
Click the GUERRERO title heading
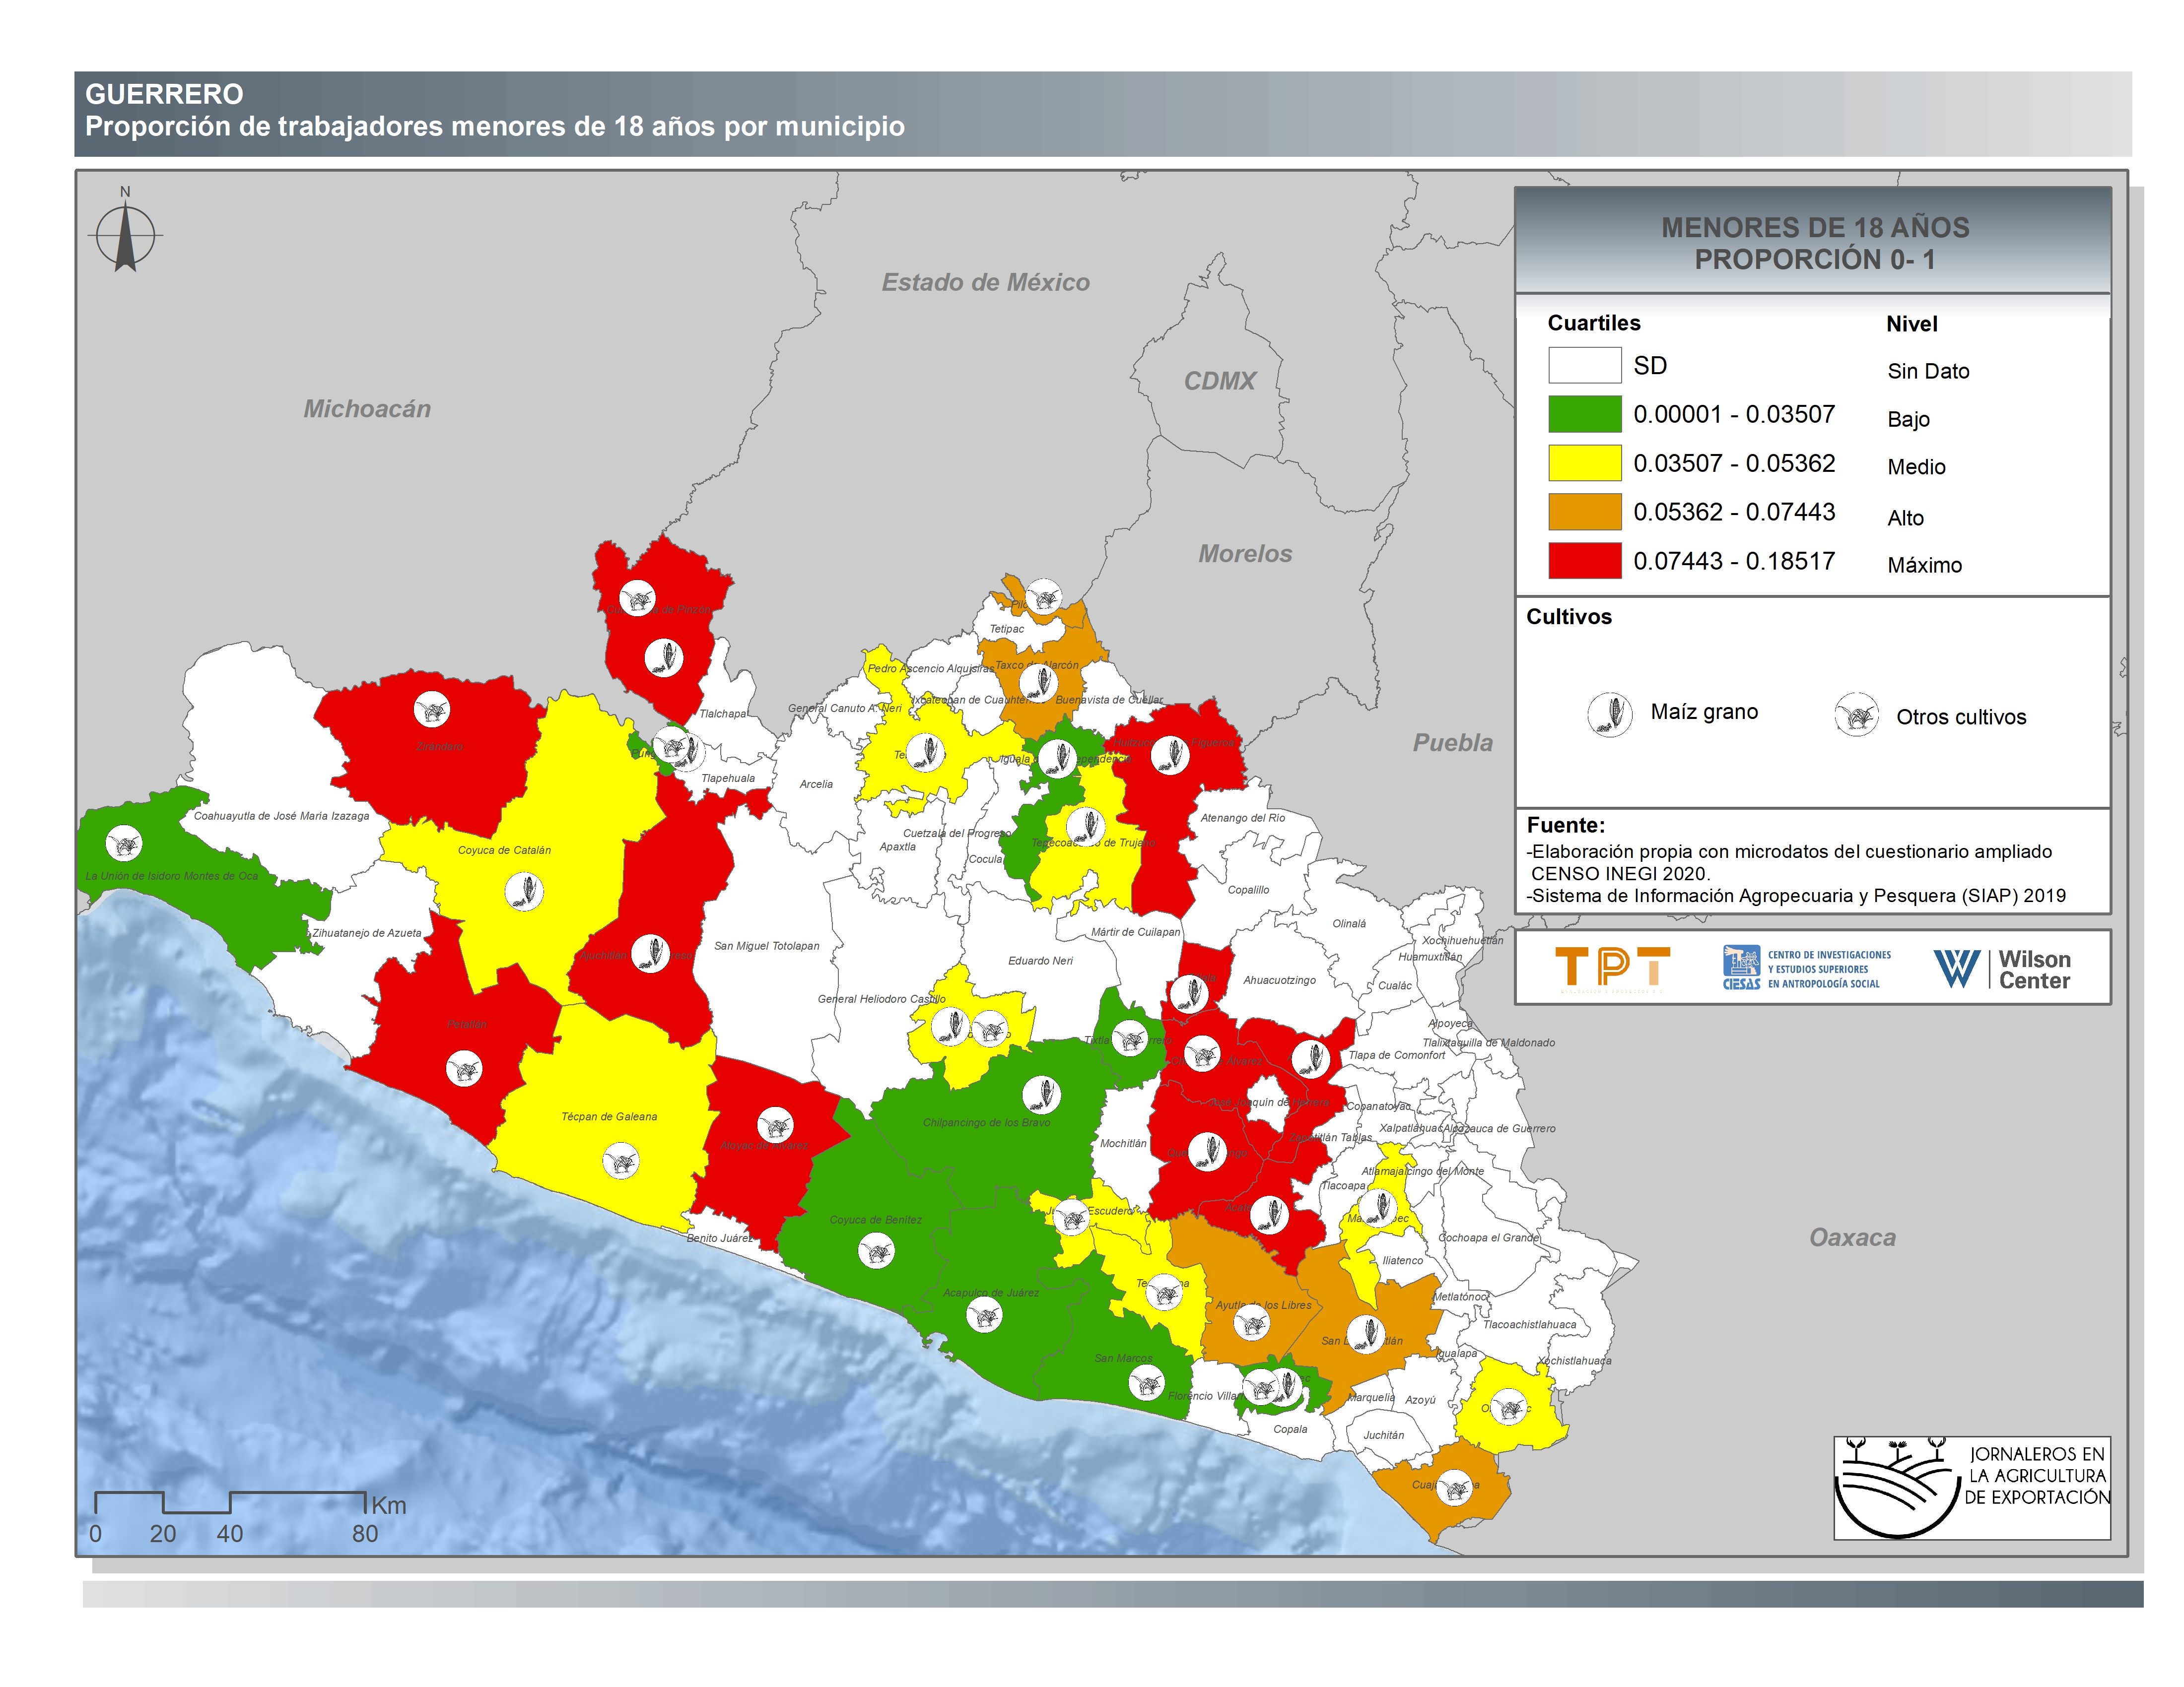(x=164, y=94)
